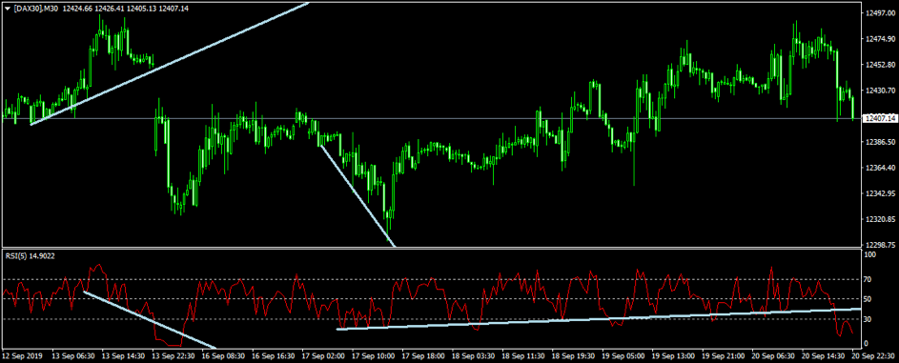Image resolution: width=899 pixels, height=363 pixels.
Task: Select the falling trendline in the RSI window
Action: point(151,320)
